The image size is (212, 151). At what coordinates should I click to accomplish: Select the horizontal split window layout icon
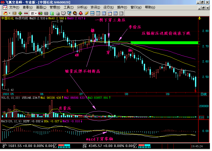pos(92,13)
